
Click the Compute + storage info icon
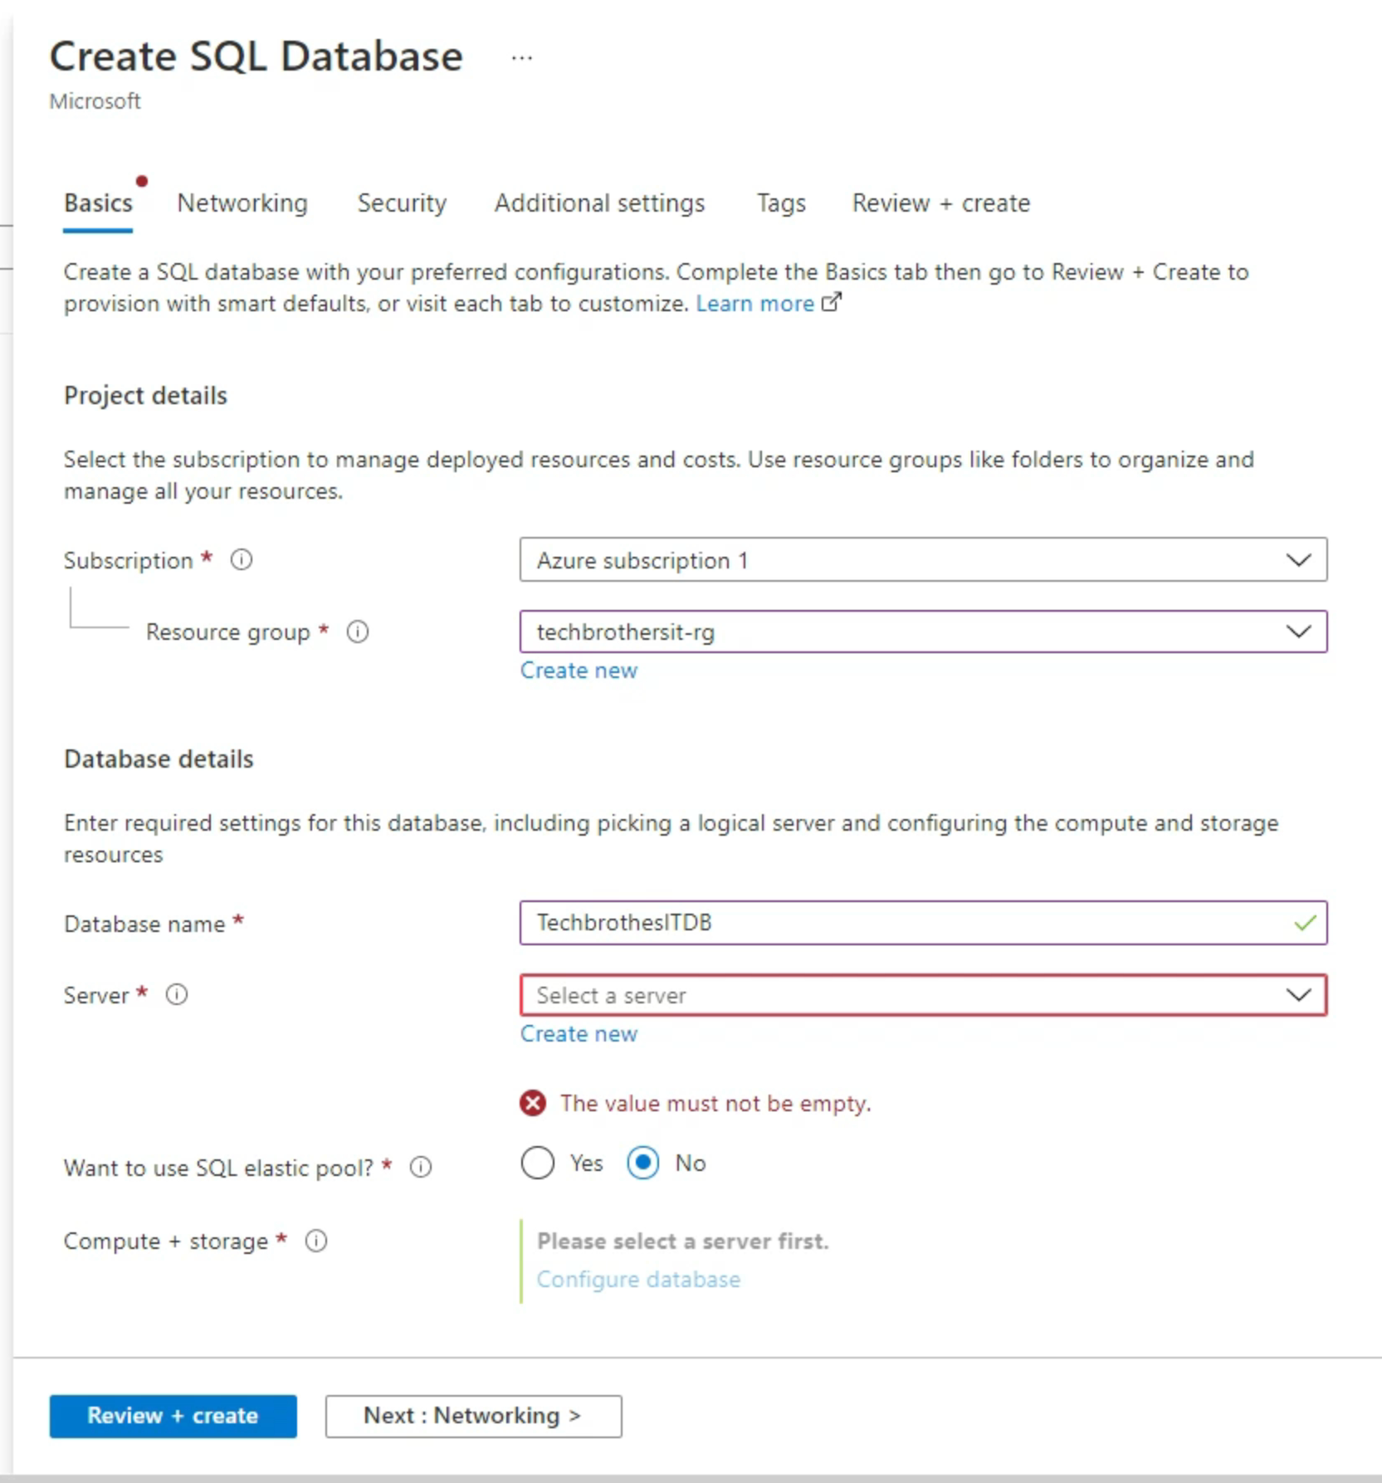click(316, 1241)
